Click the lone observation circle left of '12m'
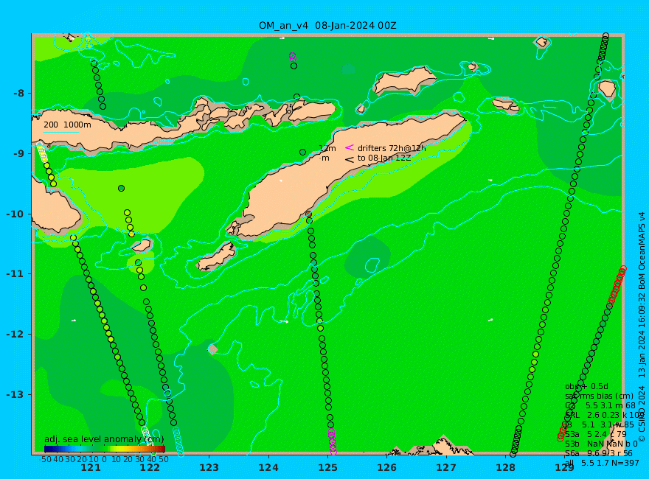This screenshot has height=479, width=649. tap(302, 153)
